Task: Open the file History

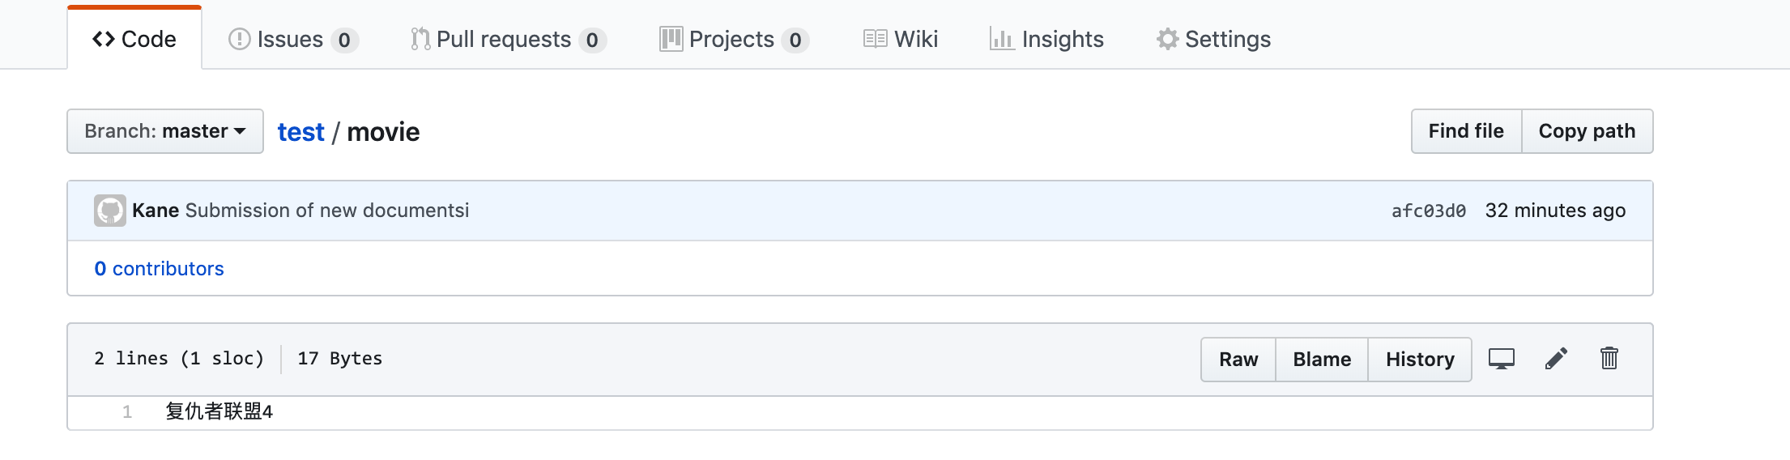Action: [1420, 360]
